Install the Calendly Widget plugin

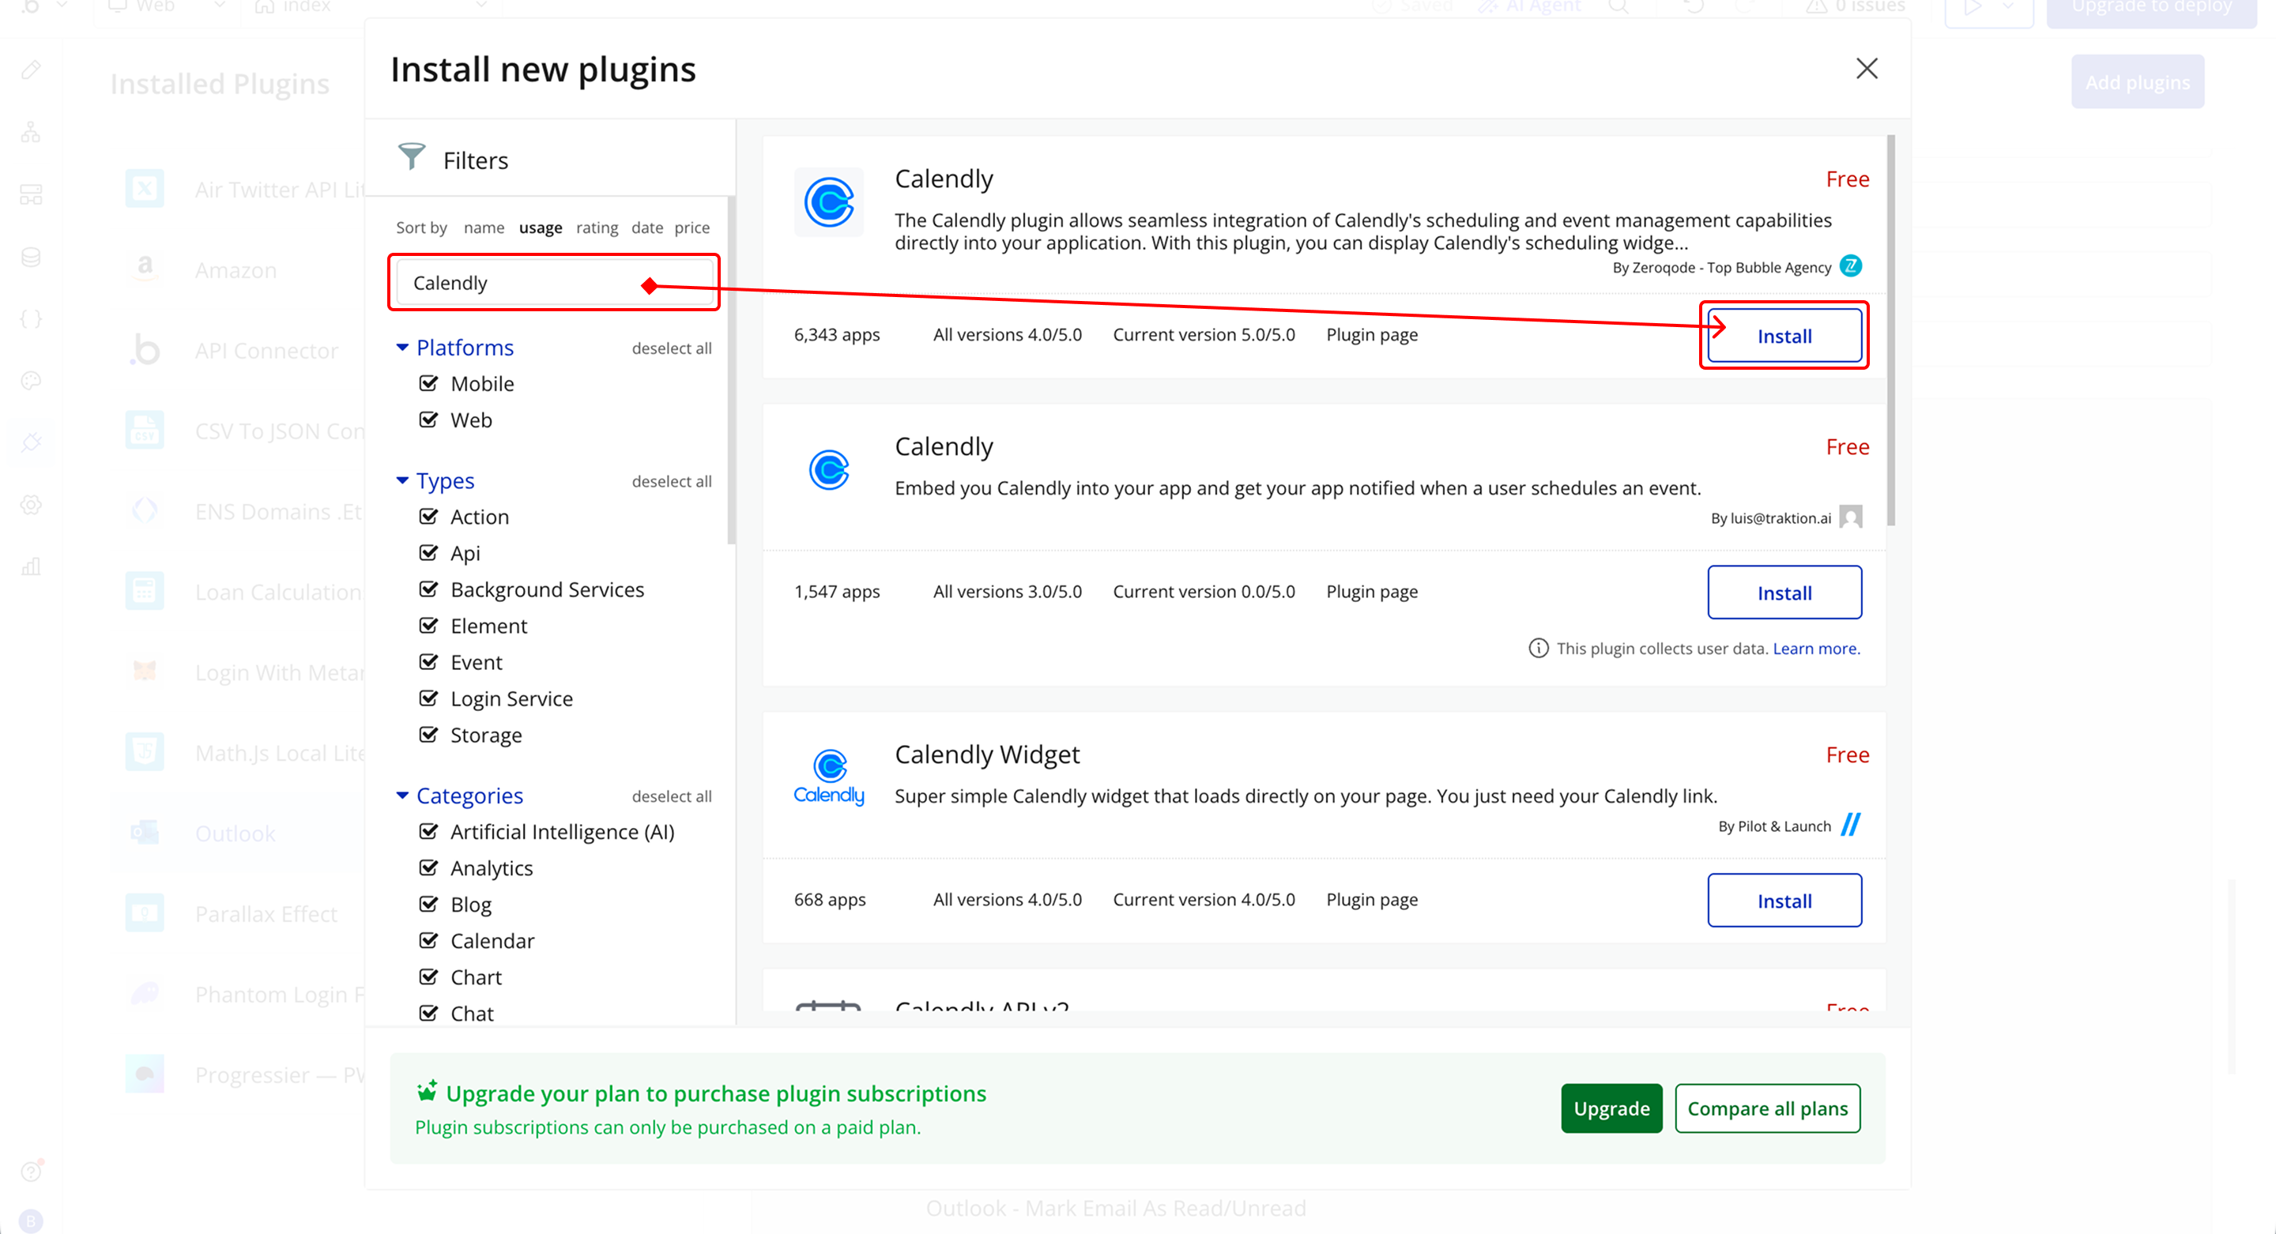click(1783, 900)
